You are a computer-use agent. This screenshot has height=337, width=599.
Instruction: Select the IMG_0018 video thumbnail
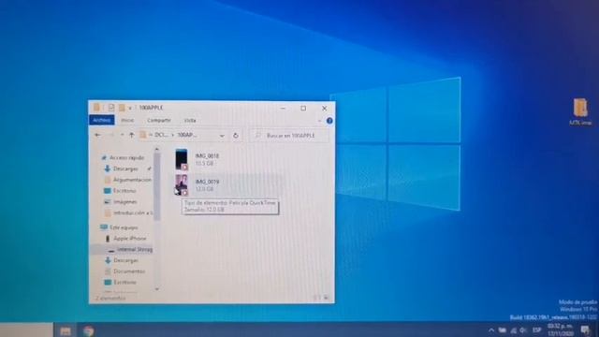[182, 159]
